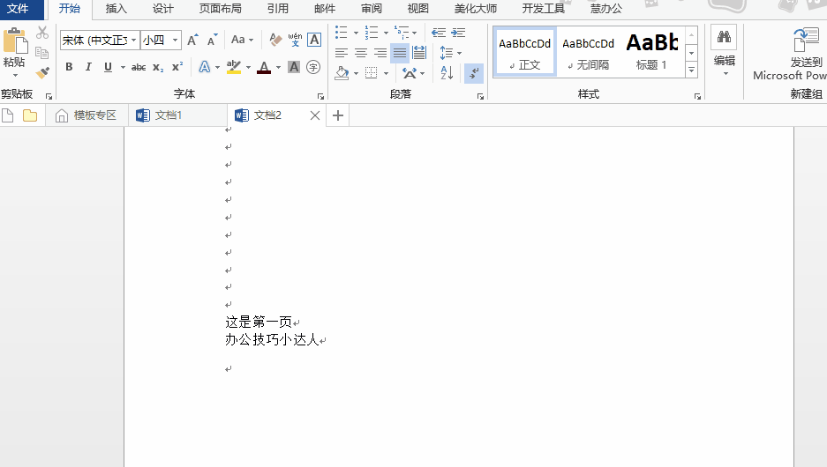This screenshot has height=467, width=827.
Task: Apply distributed alignment
Action: pos(419,53)
